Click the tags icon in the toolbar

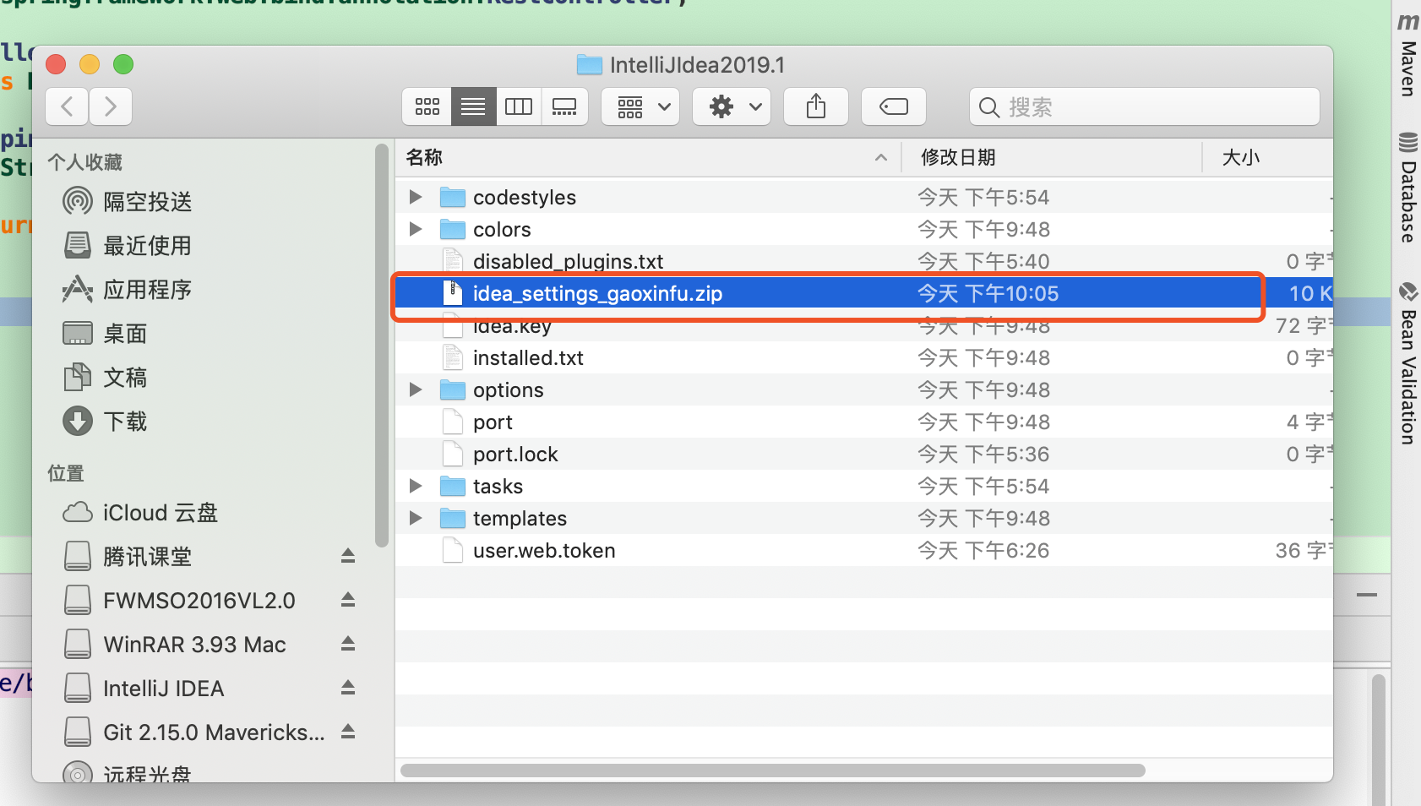(x=893, y=106)
